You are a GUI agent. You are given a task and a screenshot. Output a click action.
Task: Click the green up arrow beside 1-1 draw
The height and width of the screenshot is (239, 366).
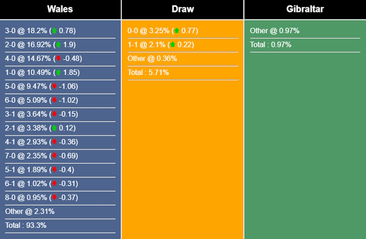[173, 45]
